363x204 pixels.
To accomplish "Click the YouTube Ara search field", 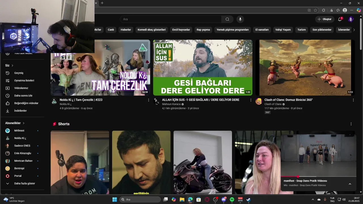I will click(171, 19).
